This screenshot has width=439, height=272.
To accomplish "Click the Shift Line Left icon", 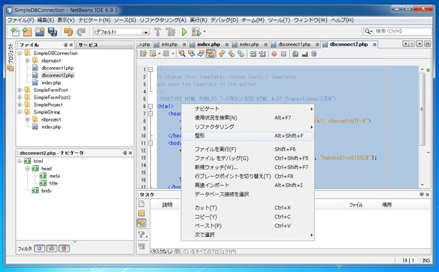I will [253, 54].
